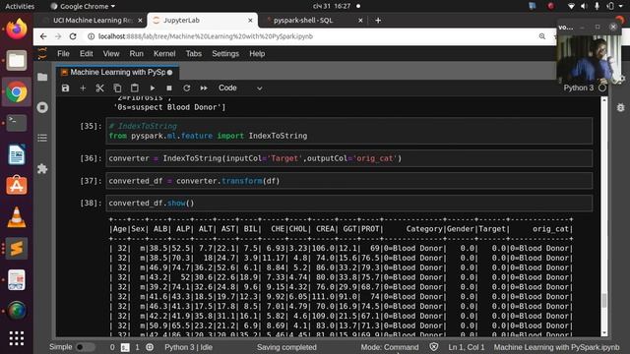Viewport: 630px width, 354px height.
Task: Open a new Chrome tab
Action: click(378, 20)
